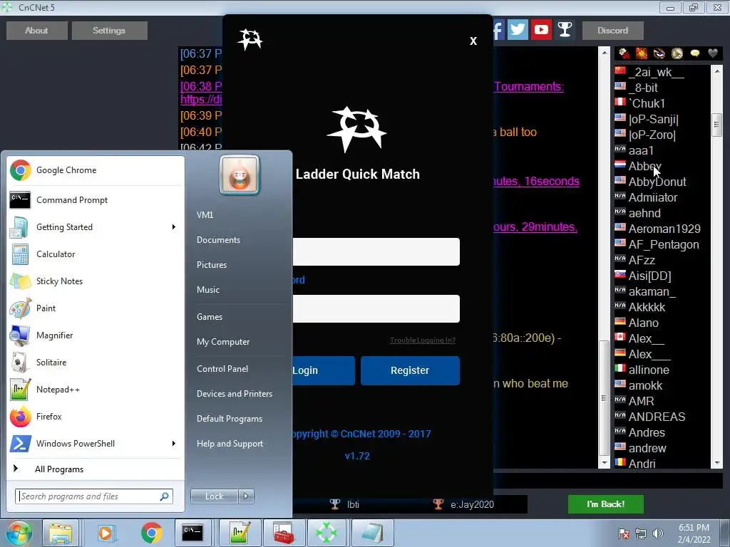The width and height of the screenshot is (730, 547).
Task: Click the Lock button
Action: (x=215, y=496)
